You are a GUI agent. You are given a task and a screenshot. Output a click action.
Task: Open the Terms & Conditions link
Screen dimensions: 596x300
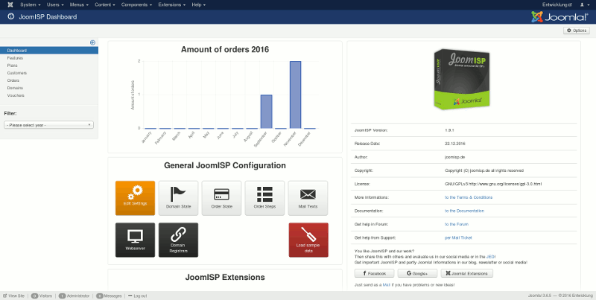coord(469,197)
